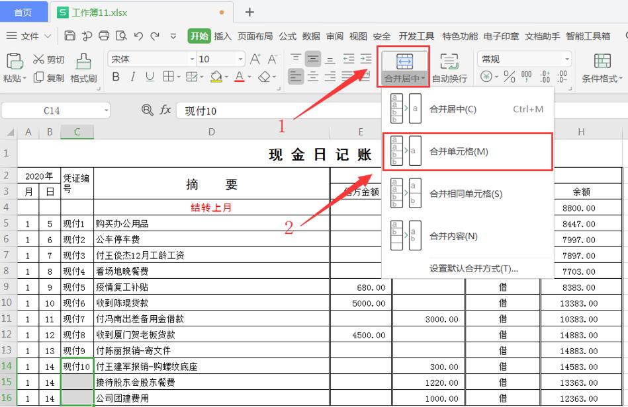Switch to the Page Layout (页面布局) tab
The width and height of the screenshot is (628, 407).
point(255,36)
